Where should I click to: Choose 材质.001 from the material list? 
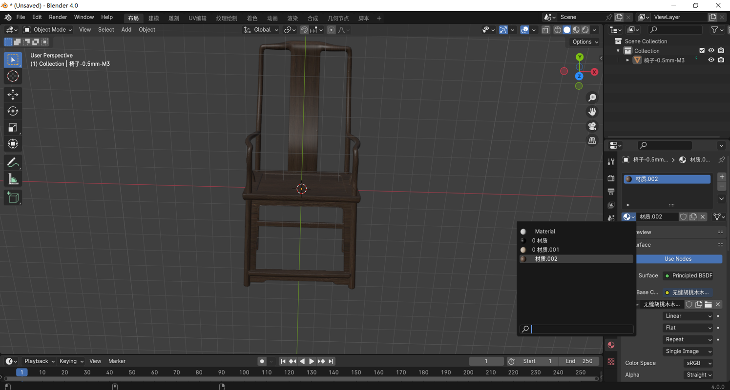[x=545, y=250]
